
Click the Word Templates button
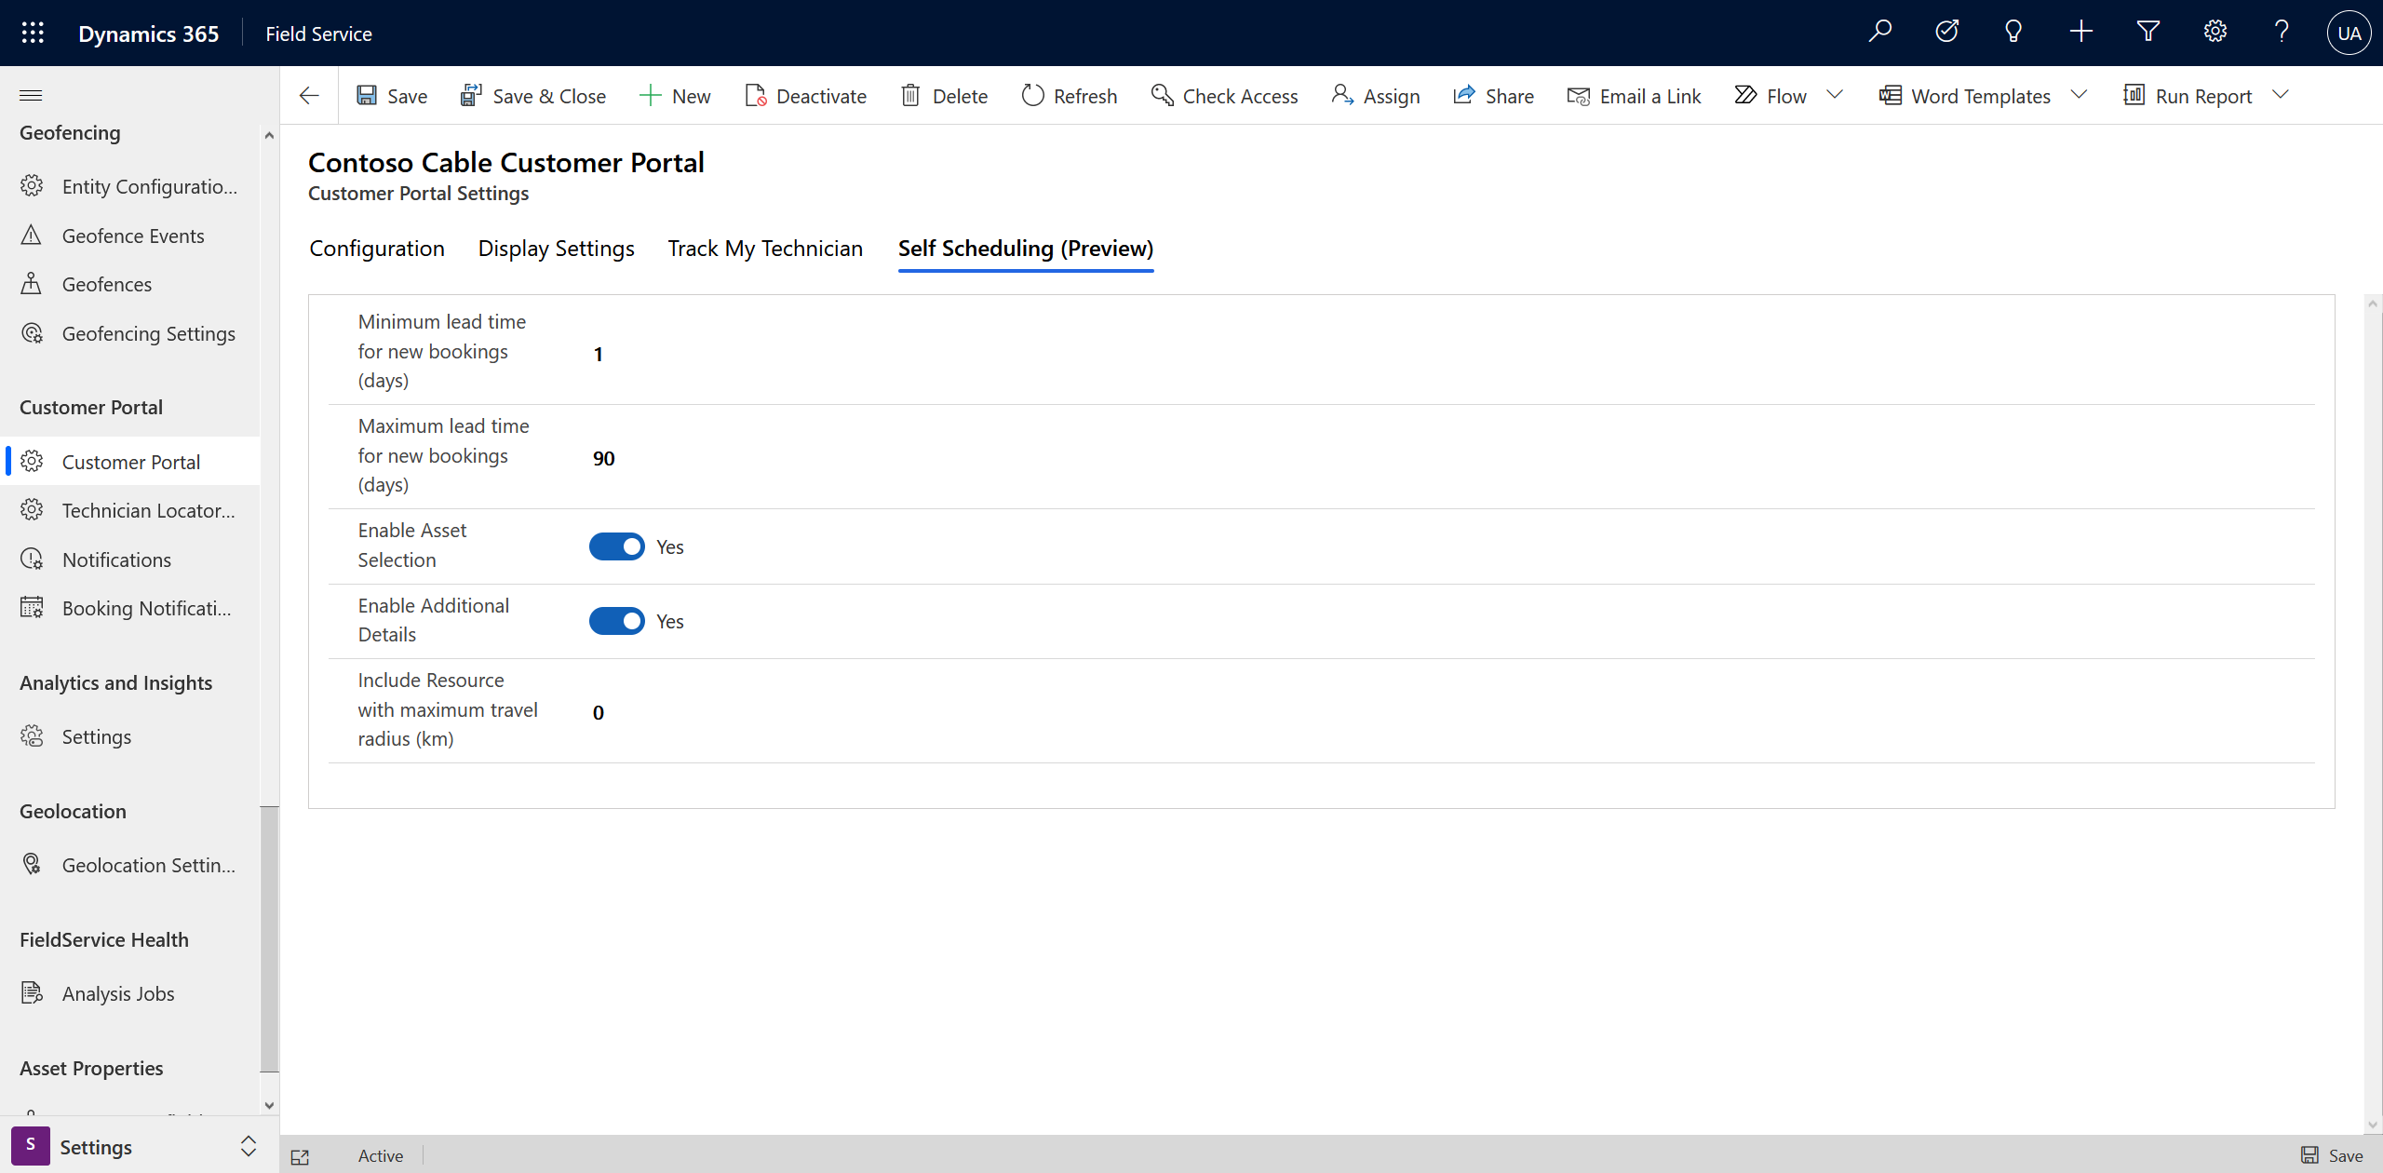tap(1964, 96)
